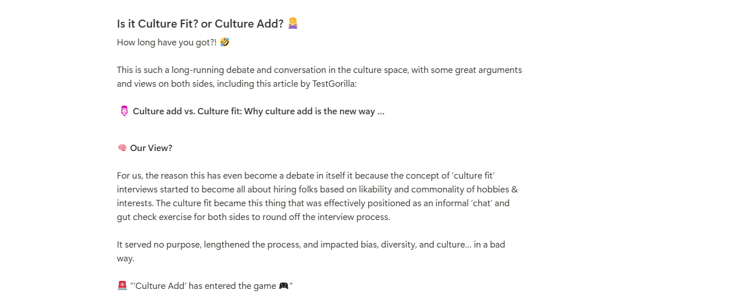Click the 'How long have you got?!' line

(167, 42)
